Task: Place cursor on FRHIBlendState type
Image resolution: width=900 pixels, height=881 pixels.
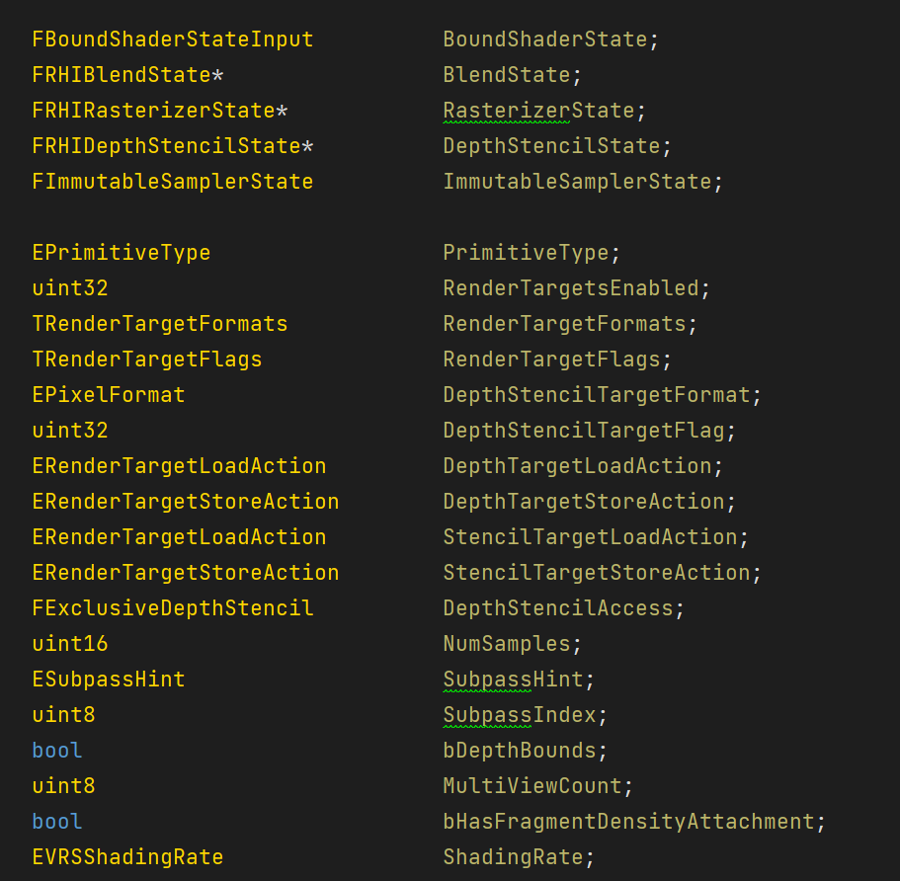Action: coord(121,75)
